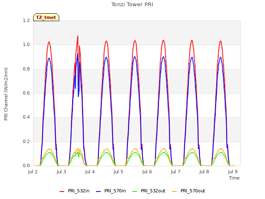Viewport: 265px width, 199px height.
Task: Click the 1.2 y-axis tick label
Action: 26,20
